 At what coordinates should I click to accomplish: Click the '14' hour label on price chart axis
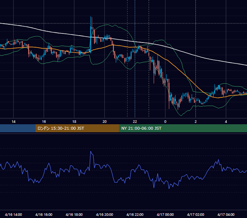pyautogui.click(x=13, y=122)
